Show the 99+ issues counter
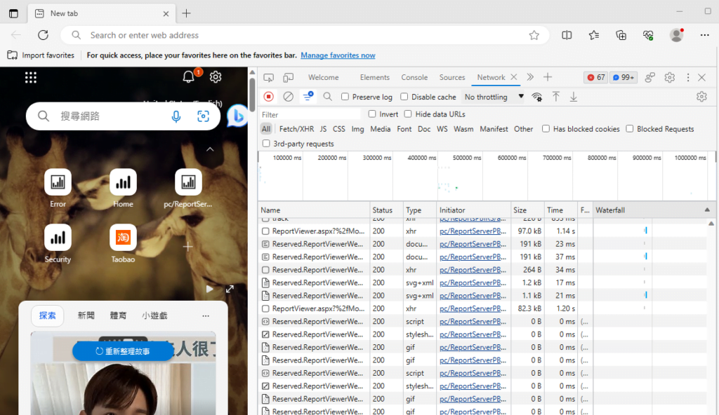 click(x=624, y=77)
